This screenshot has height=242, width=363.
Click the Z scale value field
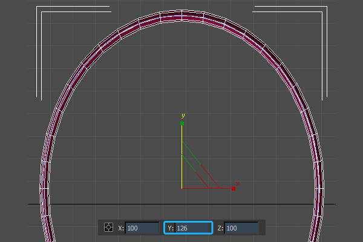coord(241,228)
